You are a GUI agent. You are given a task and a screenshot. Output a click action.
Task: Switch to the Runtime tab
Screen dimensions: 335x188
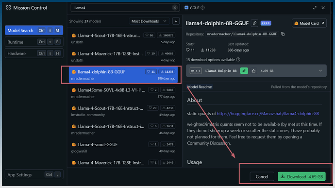pos(34,42)
